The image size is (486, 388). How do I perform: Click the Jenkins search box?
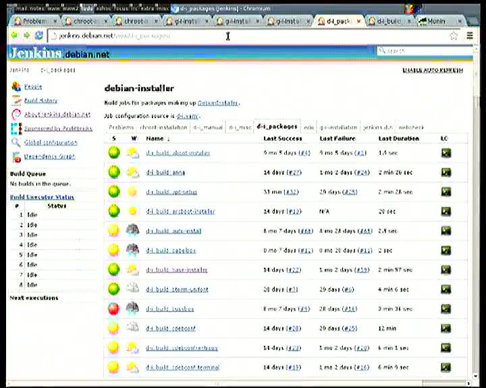(x=425, y=51)
